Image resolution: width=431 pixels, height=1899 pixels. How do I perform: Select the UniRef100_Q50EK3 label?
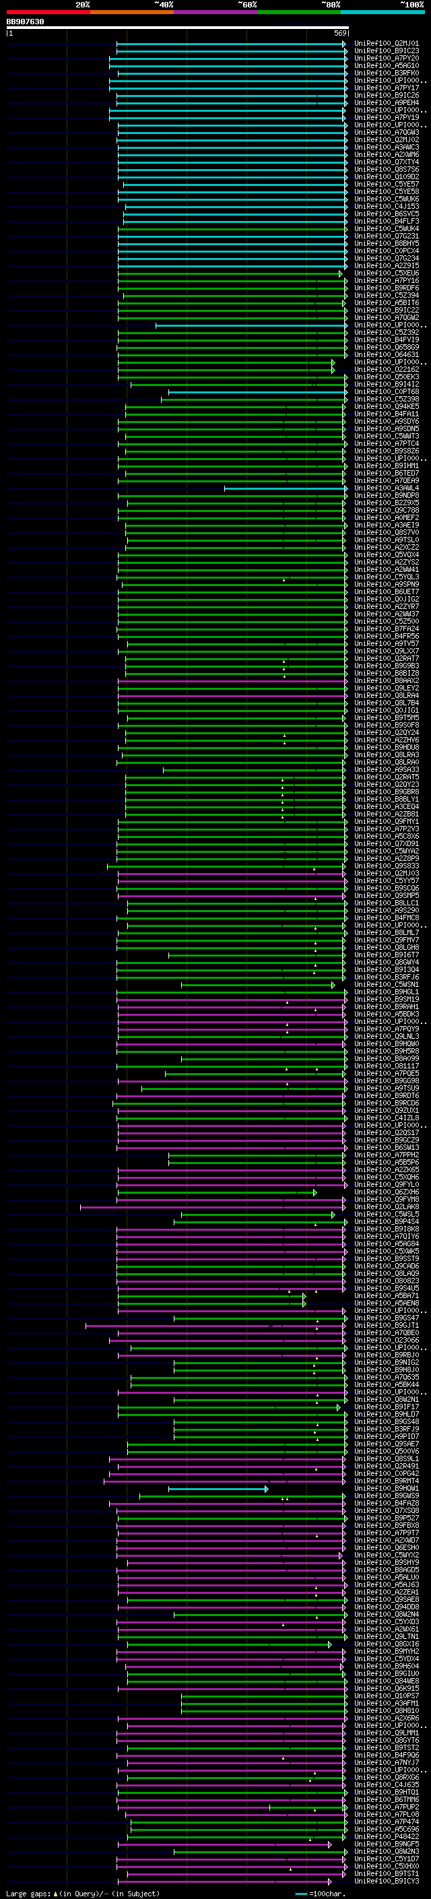pyautogui.click(x=386, y=377)
